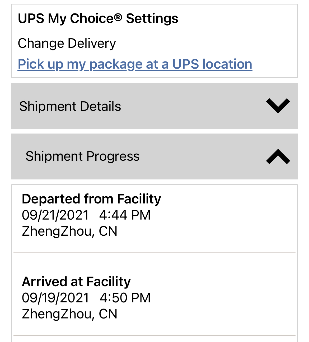309x342 pixels.
Task: Click "UPS location" at the link's end
Action: [x=212, y=64]
